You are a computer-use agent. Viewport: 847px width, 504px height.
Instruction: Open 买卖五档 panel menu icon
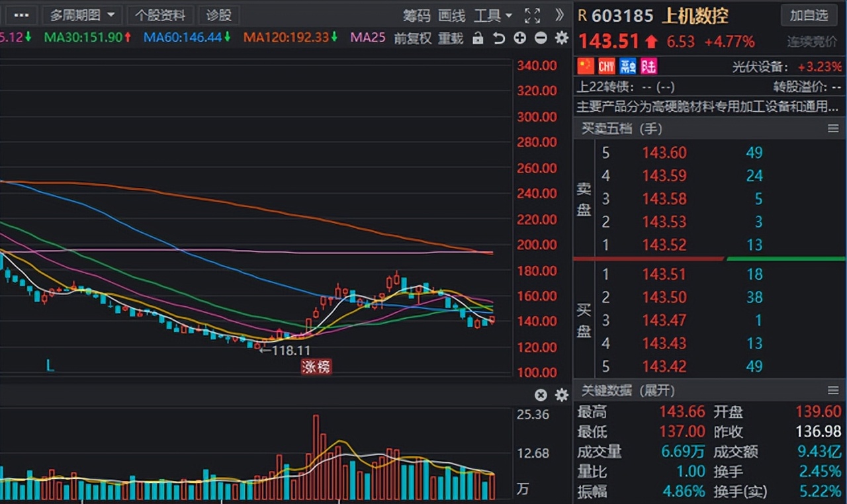pos(833,129)
